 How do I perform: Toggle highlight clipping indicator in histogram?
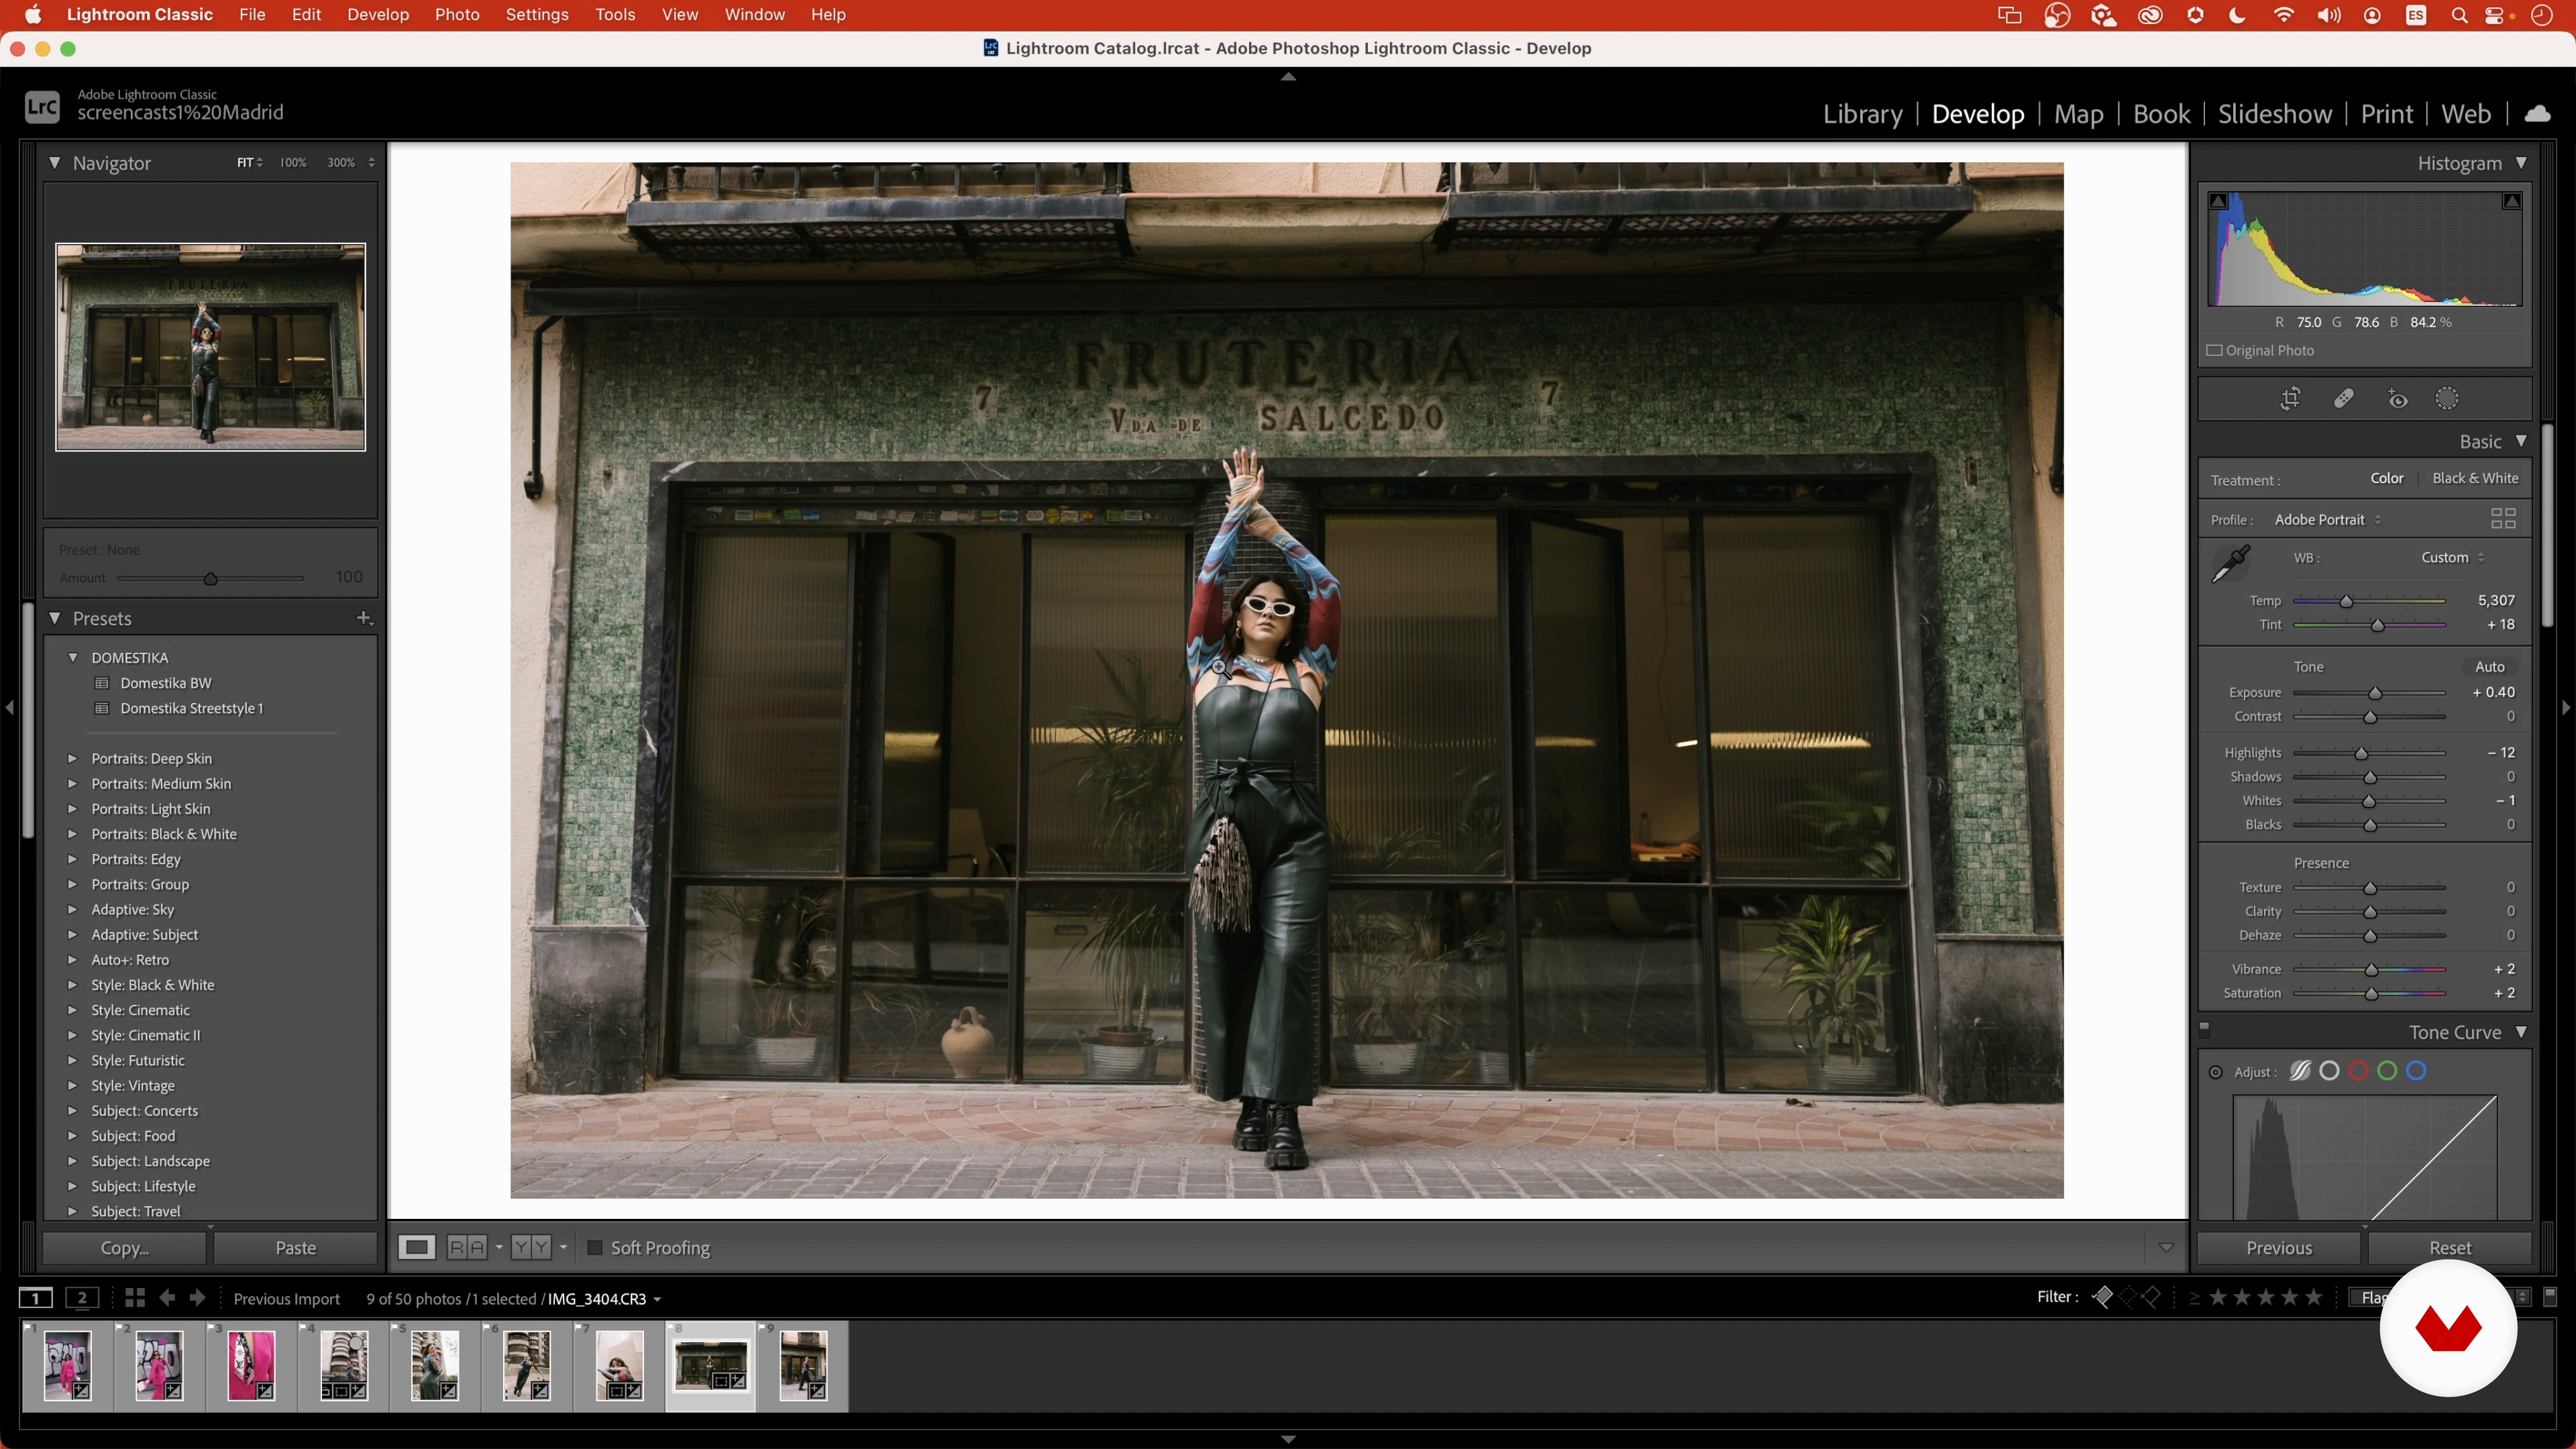(x=2511, y=201)
